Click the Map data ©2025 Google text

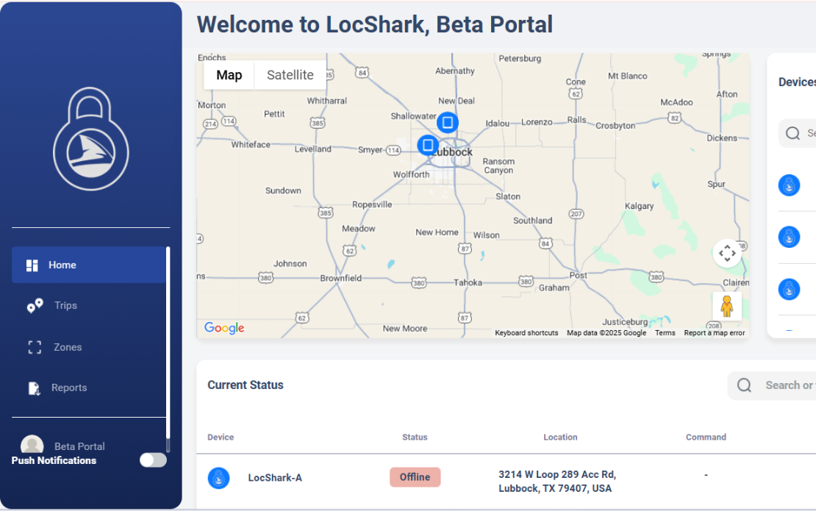606,333
